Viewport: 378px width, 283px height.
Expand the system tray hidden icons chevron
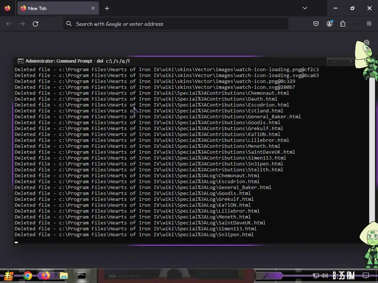[x=307, y=276]
